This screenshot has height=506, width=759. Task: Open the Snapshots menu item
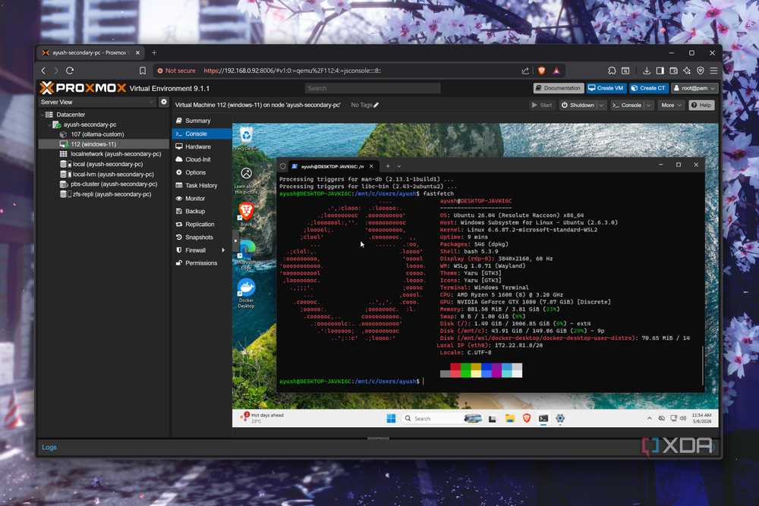pyautogui.click(x=202, y=237)
